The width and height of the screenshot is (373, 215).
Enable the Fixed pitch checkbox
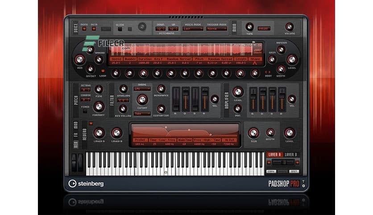(85, 111)
